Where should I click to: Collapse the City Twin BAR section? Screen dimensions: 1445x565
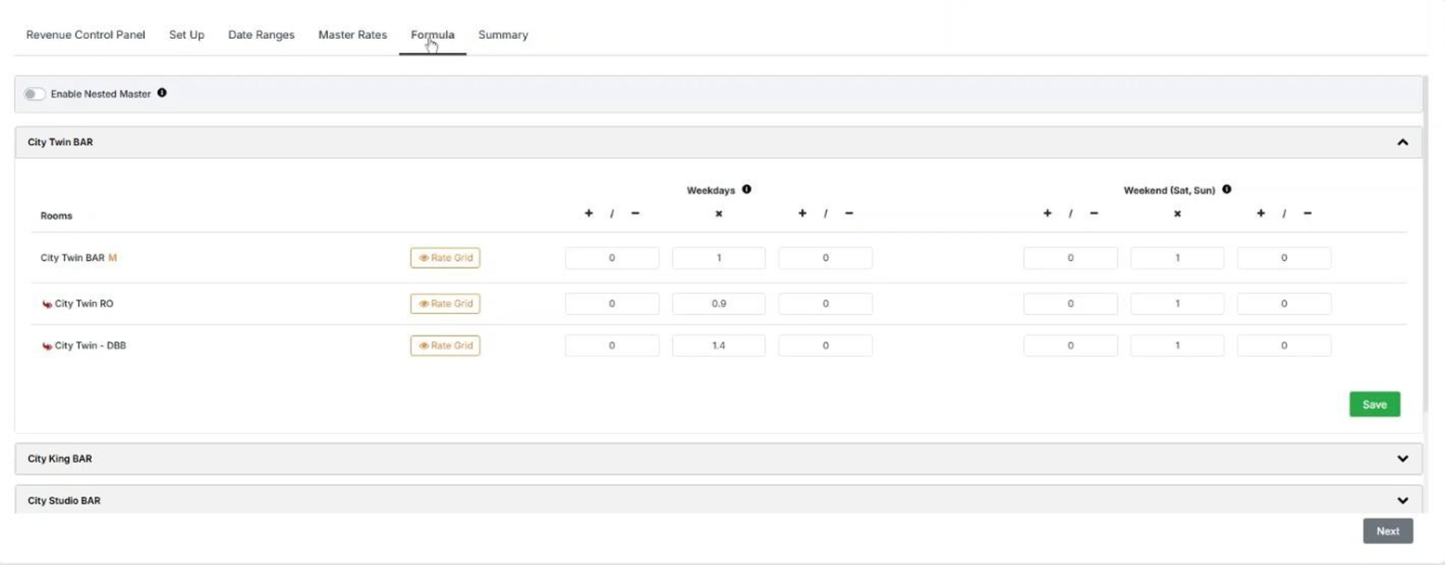click(x=1402, y=142)
